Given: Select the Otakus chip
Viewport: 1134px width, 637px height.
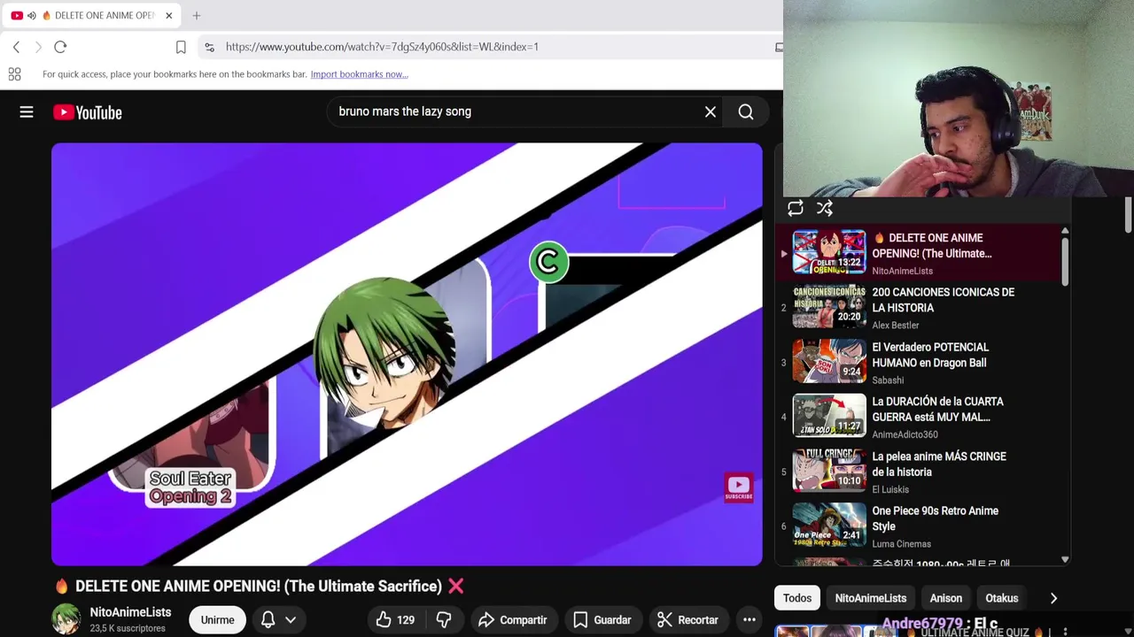Looking at the screenshot, I should coord(1001,598).
